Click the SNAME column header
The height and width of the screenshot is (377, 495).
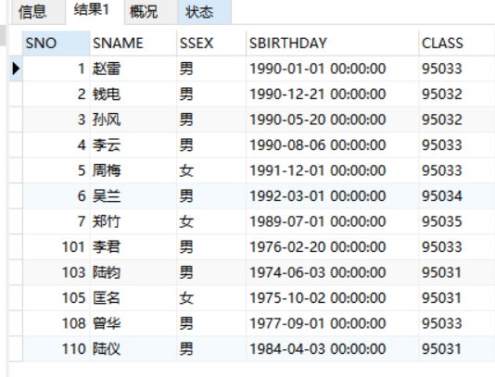133,44
